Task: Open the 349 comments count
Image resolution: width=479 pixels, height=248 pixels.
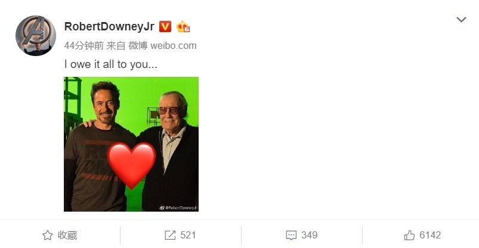Action: tap(309, 235)
